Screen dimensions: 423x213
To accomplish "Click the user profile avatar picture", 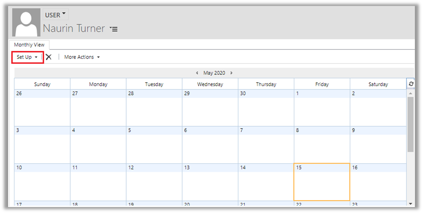I will 27,22.
